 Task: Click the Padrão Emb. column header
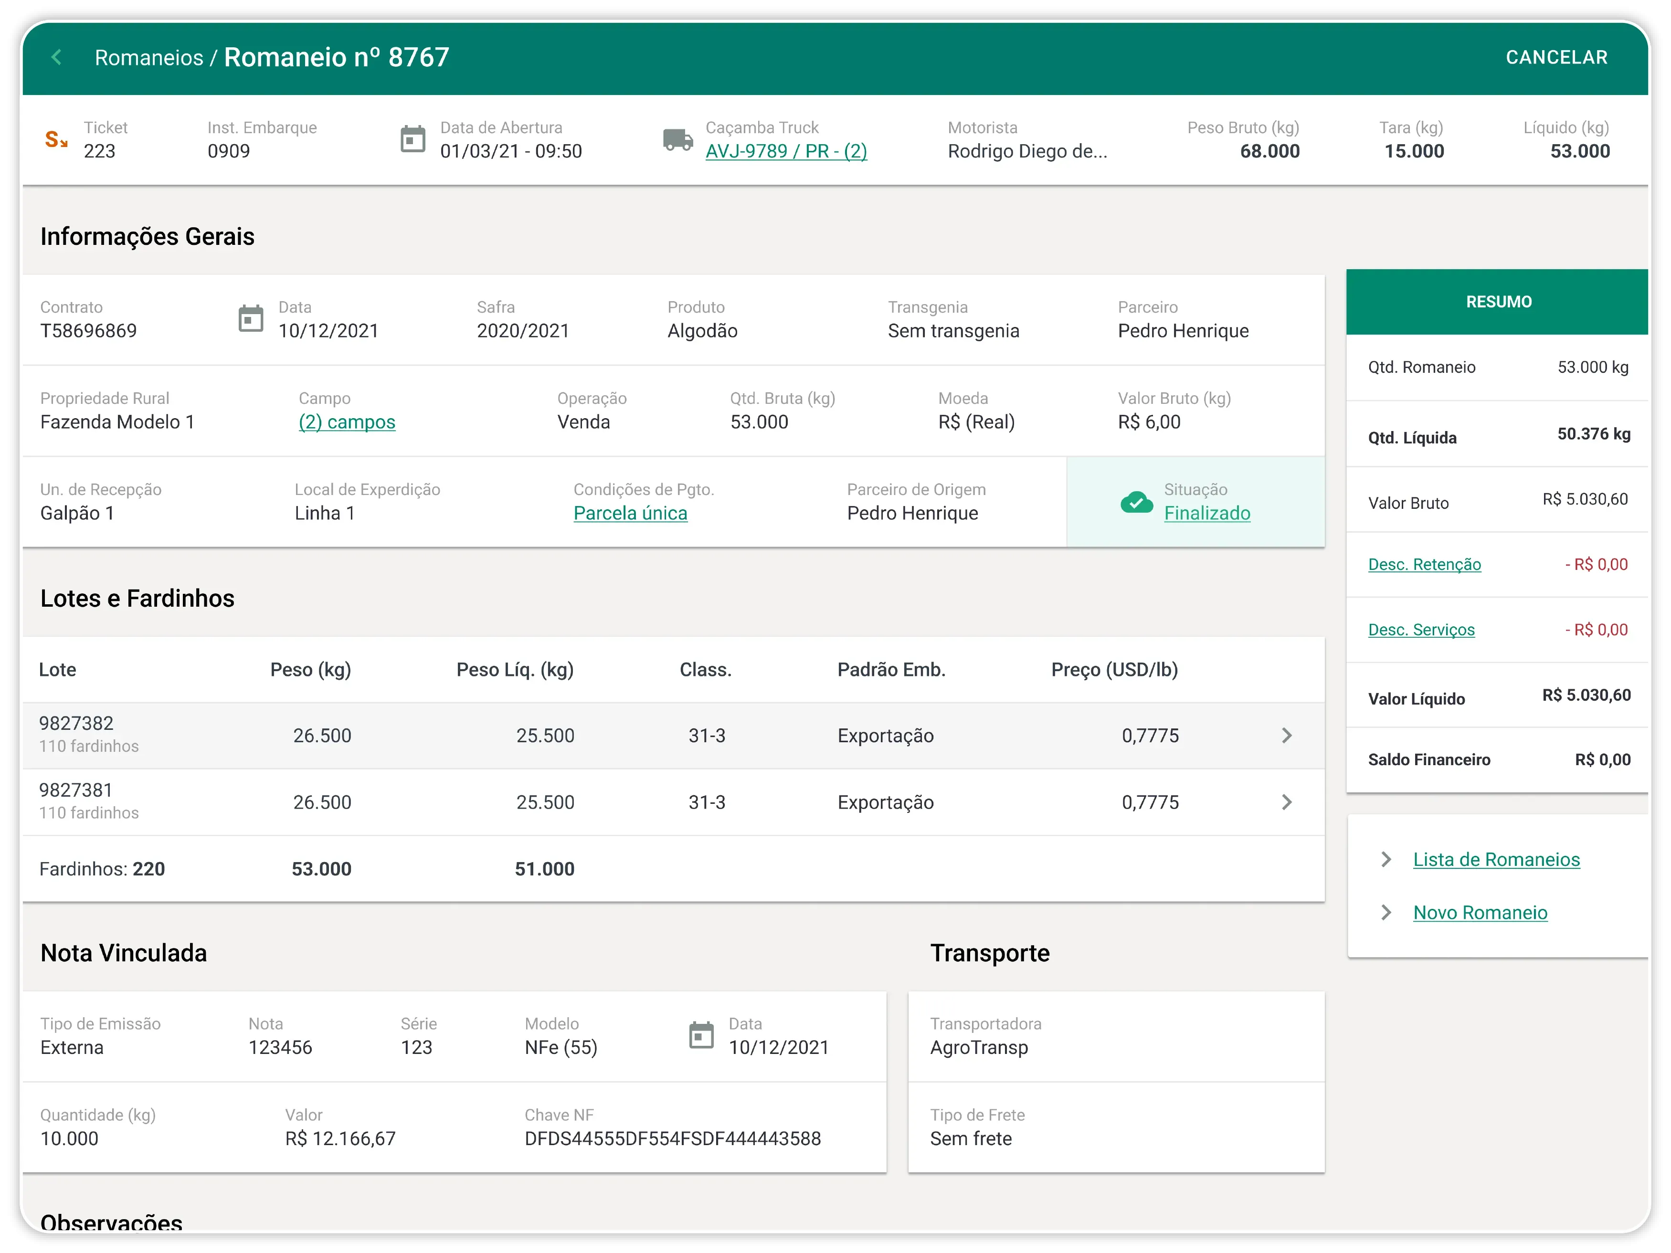tap(891, 670)
